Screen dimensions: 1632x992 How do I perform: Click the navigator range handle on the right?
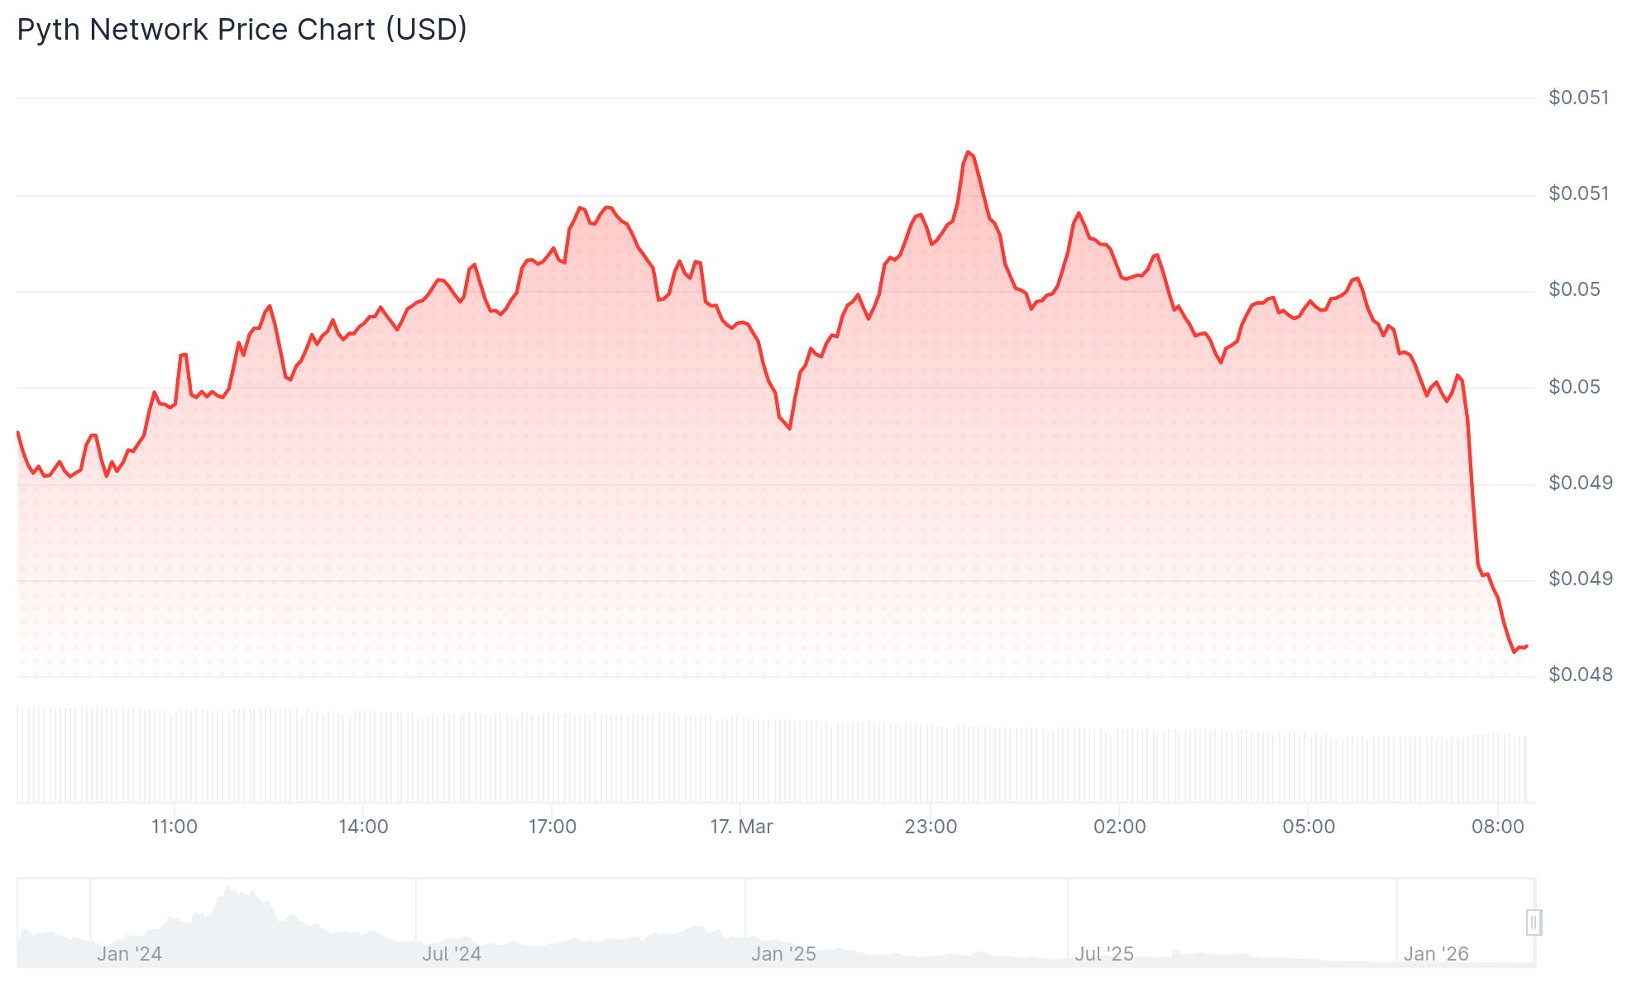1534,922
